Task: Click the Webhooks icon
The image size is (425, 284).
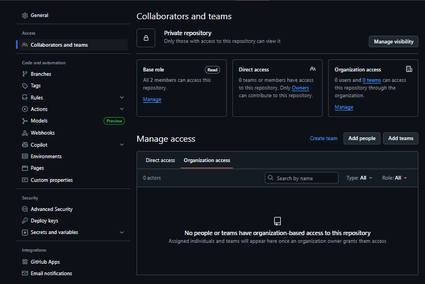Action: click(x=25, y=133)
